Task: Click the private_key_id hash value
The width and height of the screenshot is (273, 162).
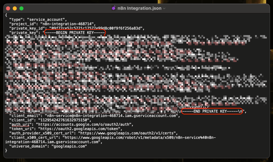Action: pyautogui.click(x=96, y=28)
